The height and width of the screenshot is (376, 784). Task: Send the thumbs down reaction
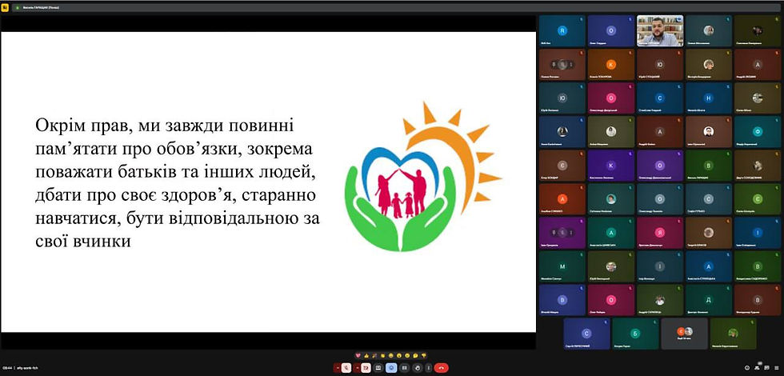[424, 355]
